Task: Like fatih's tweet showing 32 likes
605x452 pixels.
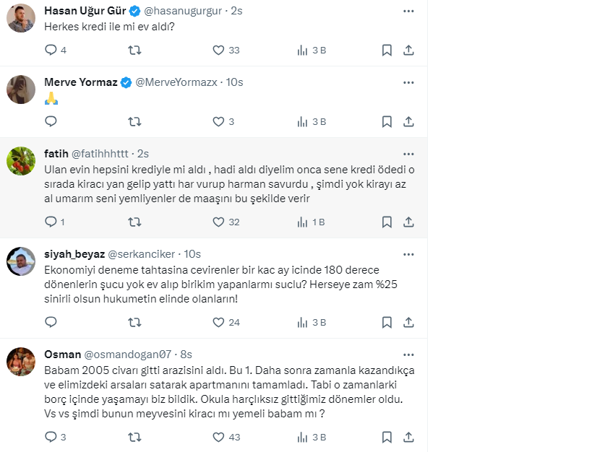Action: click(x=219, y=222)
